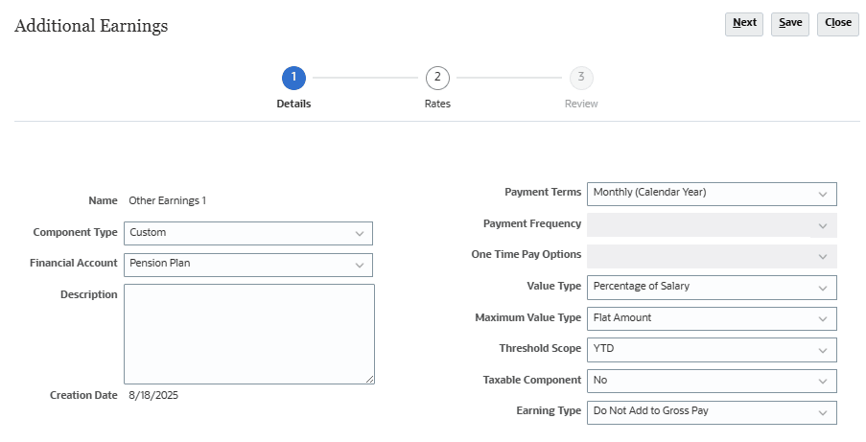Click the One Time Pay Options field
Image resolution: width=866 pixels, height=442 pixels.
(712, 256)
